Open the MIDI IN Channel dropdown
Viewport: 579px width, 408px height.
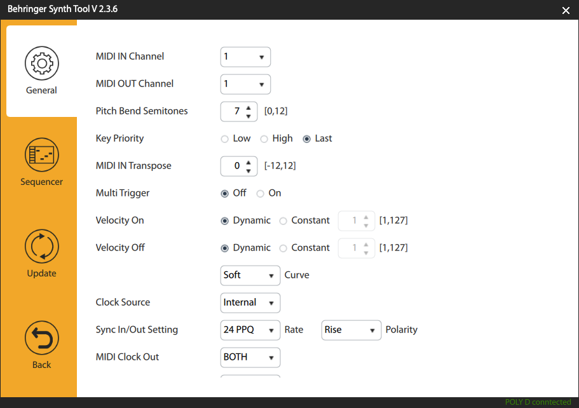[x=245, y=57]
